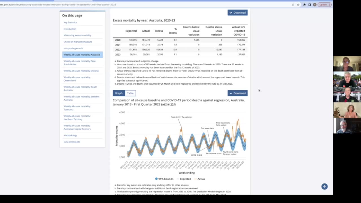Switch to the Table tab
The height and width of the screenshot is (203, 361).
point(130,93)
